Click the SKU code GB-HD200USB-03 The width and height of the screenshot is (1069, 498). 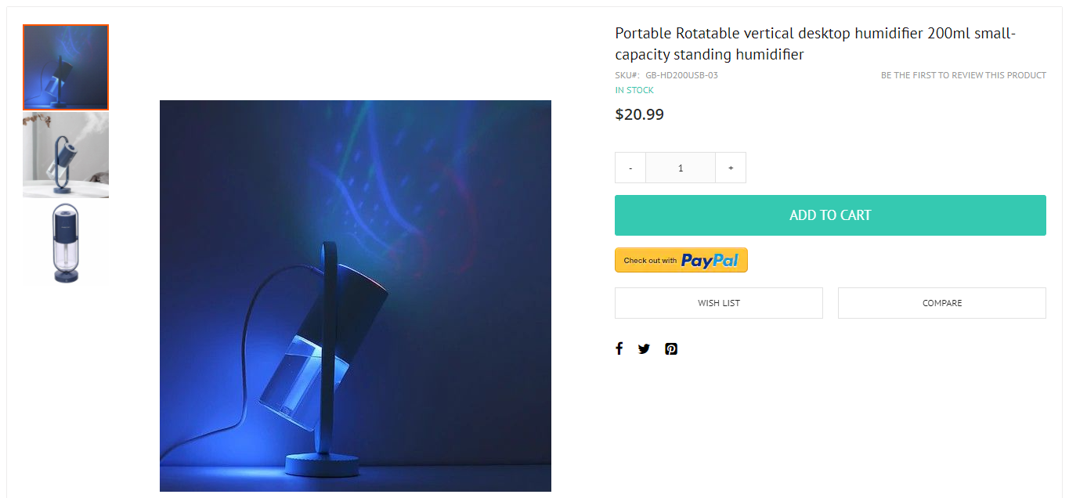coord(681,75)
